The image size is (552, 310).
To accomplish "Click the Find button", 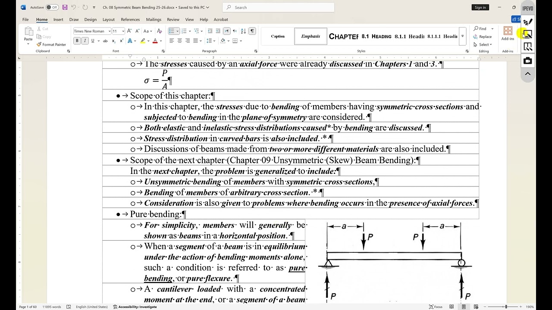I will pos(480,29).
